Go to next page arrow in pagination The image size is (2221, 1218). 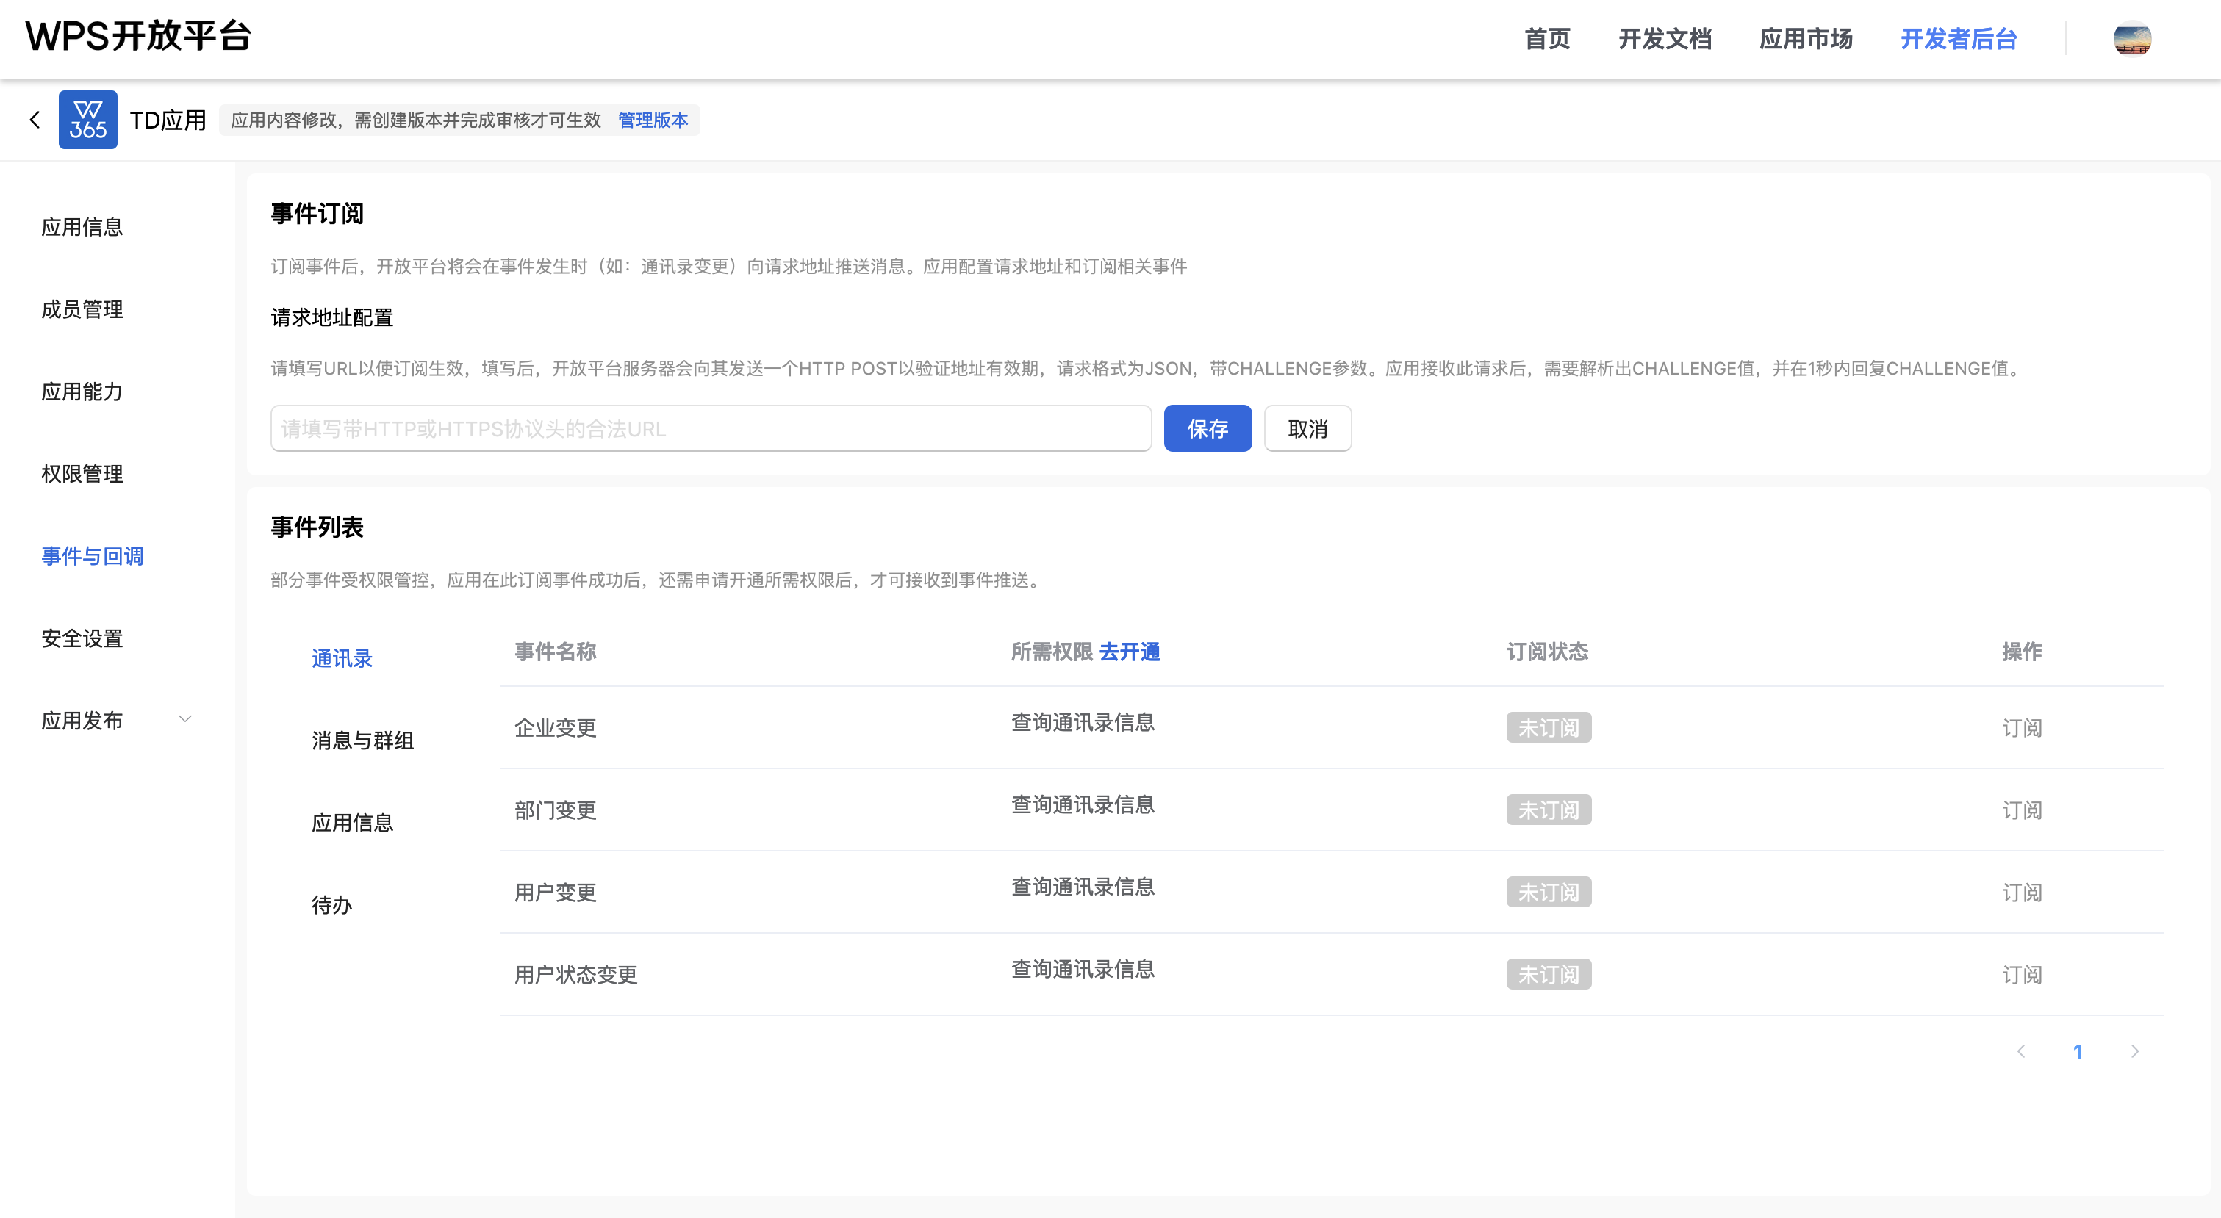(2135, 1051)
